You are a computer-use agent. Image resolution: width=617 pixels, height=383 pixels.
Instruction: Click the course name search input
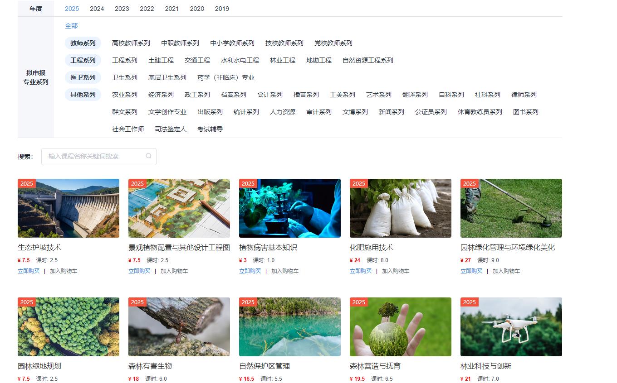click(x=95, y=156)
